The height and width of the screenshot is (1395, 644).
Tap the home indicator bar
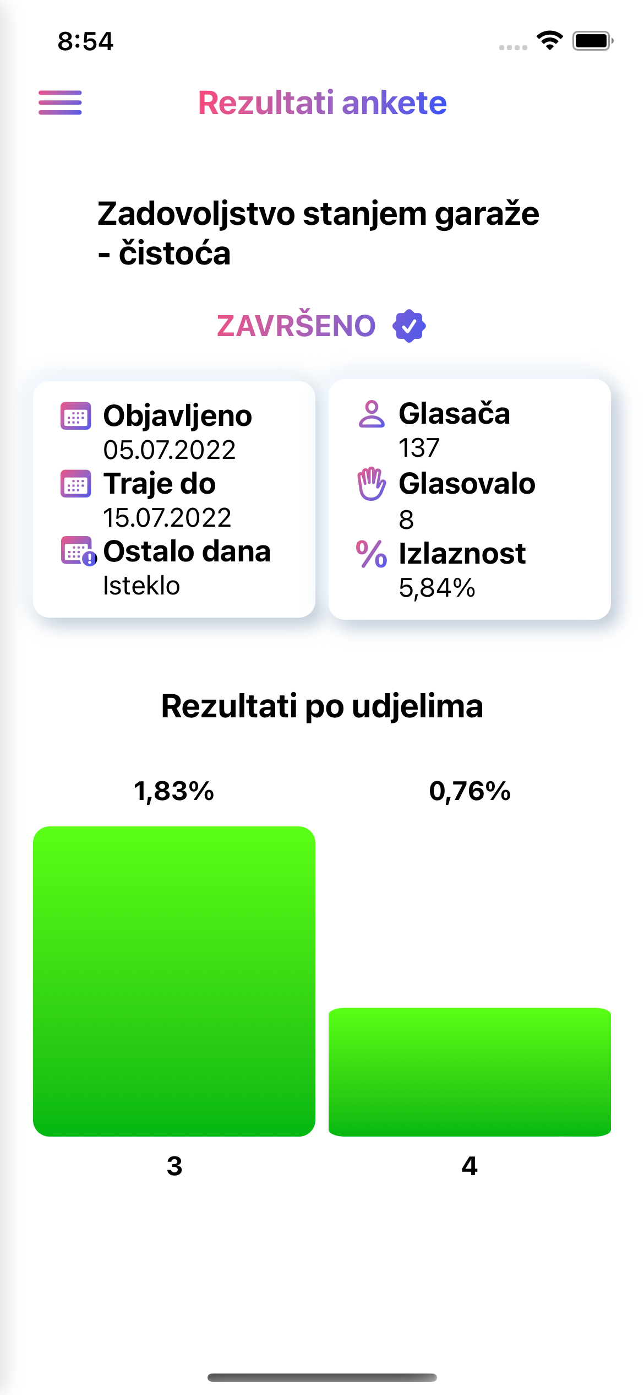click(322, 1377)
